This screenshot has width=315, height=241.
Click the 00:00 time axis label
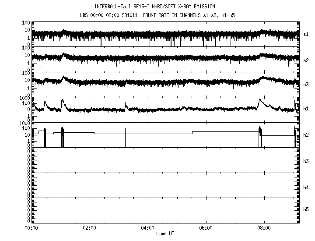point(31,228)
